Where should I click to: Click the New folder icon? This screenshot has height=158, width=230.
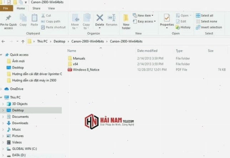(126, 18)
